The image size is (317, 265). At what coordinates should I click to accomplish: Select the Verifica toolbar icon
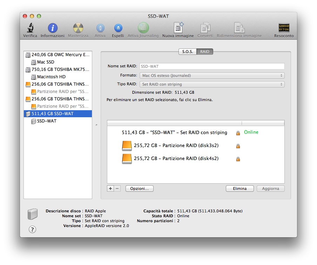coord(30,28)
